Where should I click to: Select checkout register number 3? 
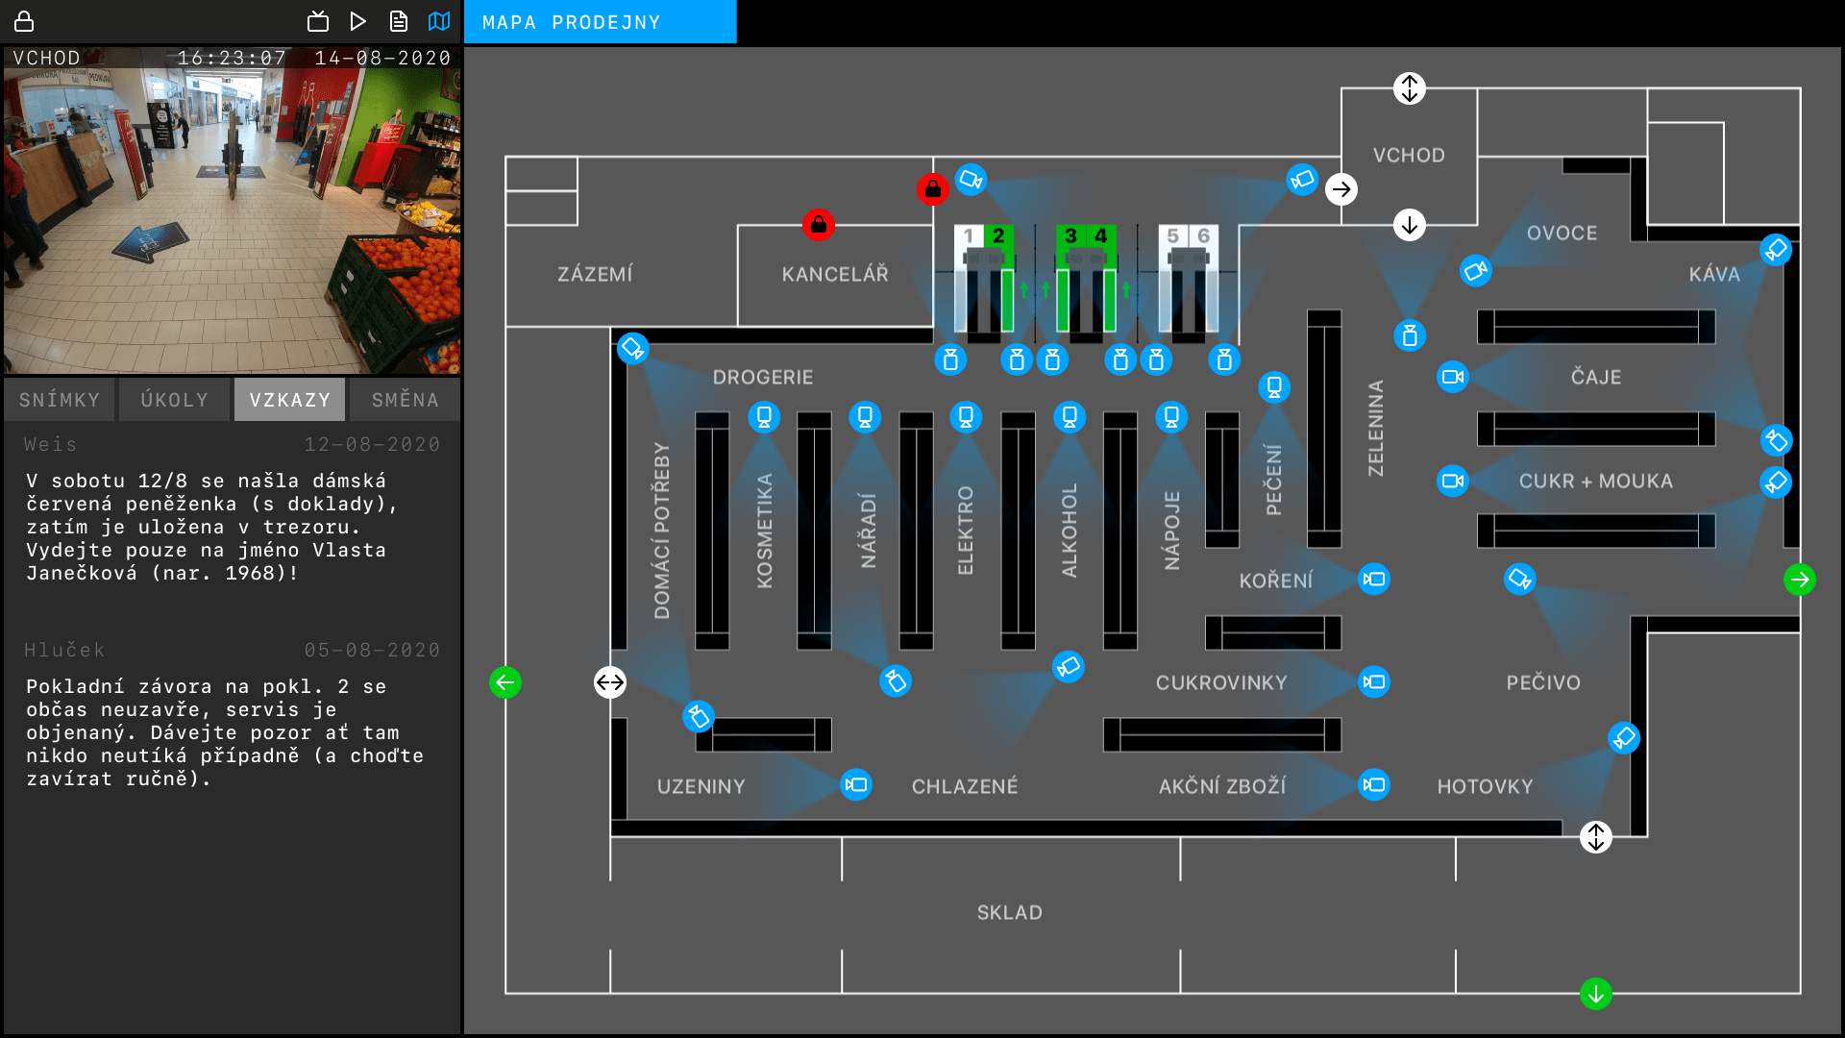1070,236
